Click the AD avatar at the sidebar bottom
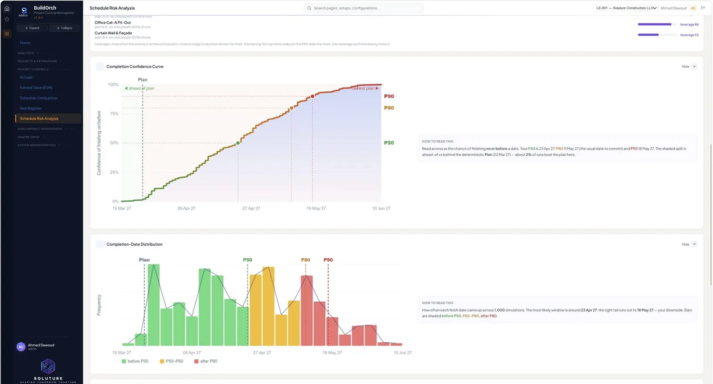This screenshot has width=713, height=384. click(x=20, y=347)
